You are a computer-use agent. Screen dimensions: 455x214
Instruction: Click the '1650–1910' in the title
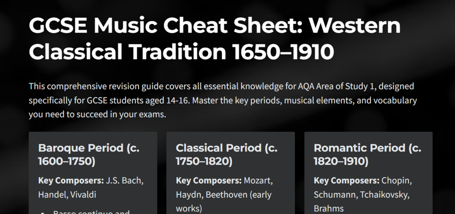[283, 52]
